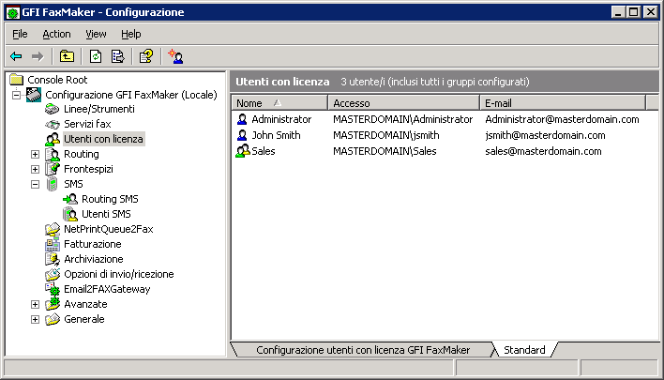The image size is (664, 380).
Task: Open the Help menu
Action: (x=131, y=34)
